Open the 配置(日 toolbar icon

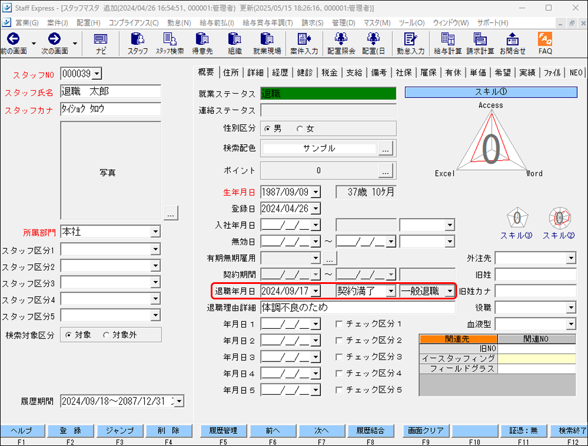coord(373,39)
